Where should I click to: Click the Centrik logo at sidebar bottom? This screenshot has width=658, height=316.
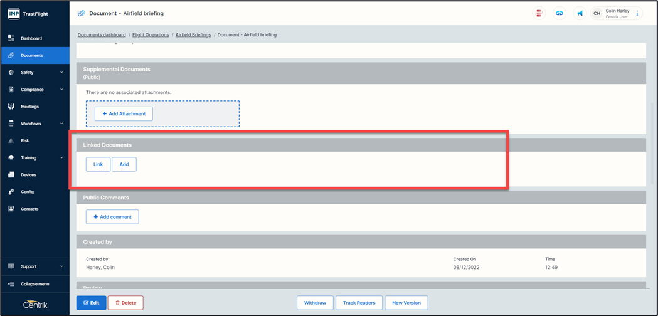coord(35,305)
